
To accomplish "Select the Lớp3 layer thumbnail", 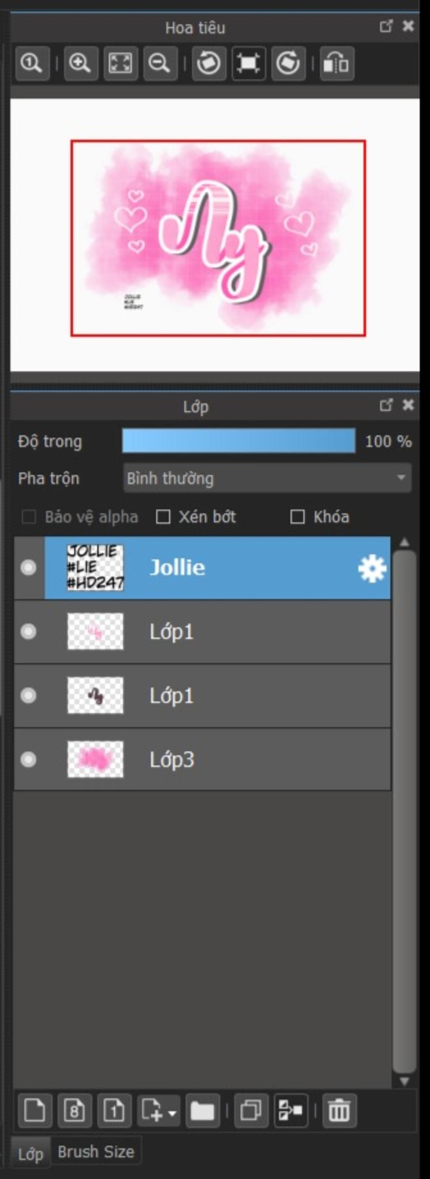I will point(95,759).
